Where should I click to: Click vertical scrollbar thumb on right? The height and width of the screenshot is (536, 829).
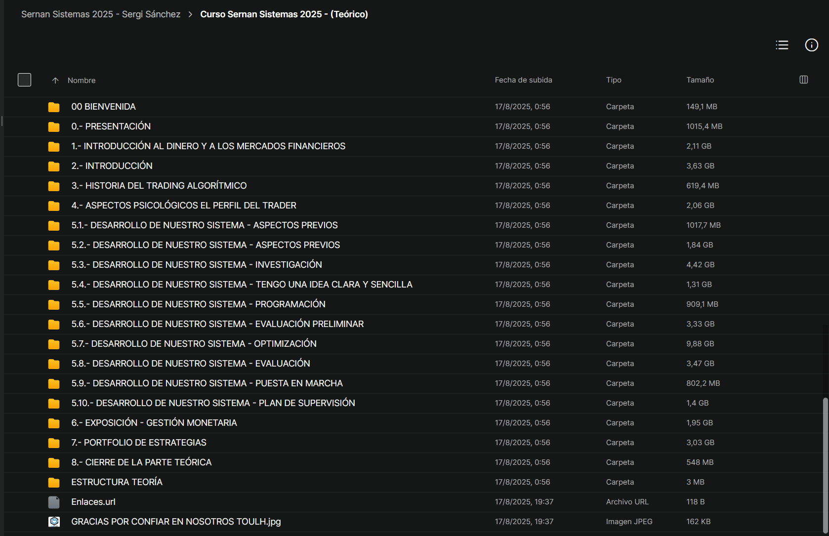[825, 464]
